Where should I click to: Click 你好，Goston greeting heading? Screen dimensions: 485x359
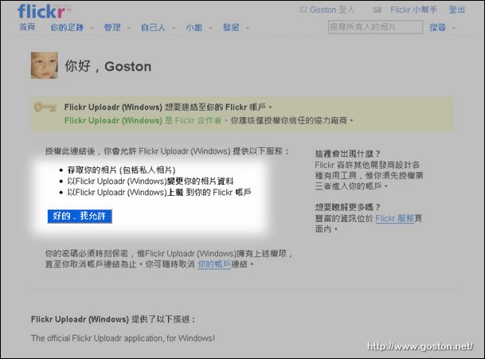[108, 66]
